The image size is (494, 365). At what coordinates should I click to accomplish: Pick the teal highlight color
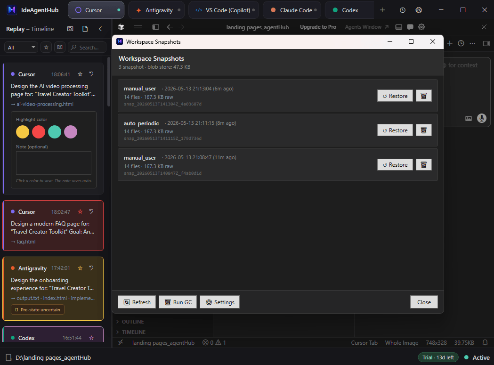[x=55, y=132]
